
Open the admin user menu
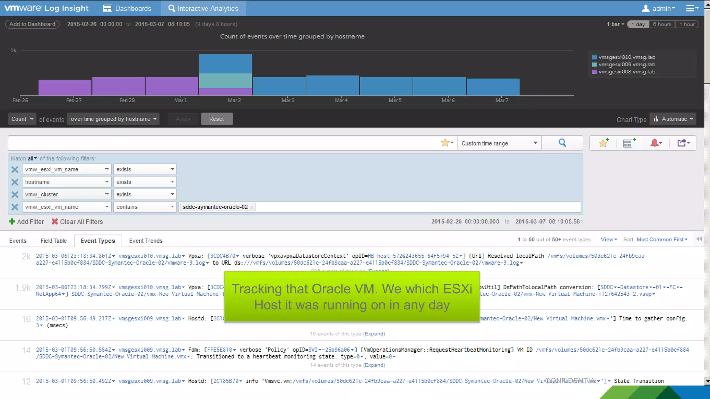click(658, 8)
